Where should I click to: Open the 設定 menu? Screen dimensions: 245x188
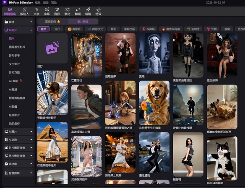46,3
